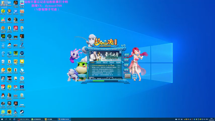Open the 客服中心 tab in launcher navigation
Screen dimensions: 215x121
point(109,49)
